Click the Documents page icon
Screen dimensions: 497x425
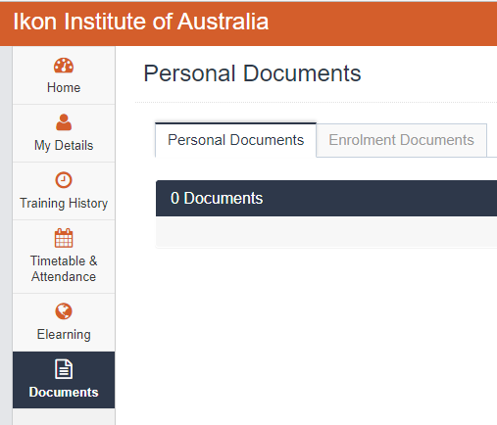pyautogui.click(x=64, y=369)
